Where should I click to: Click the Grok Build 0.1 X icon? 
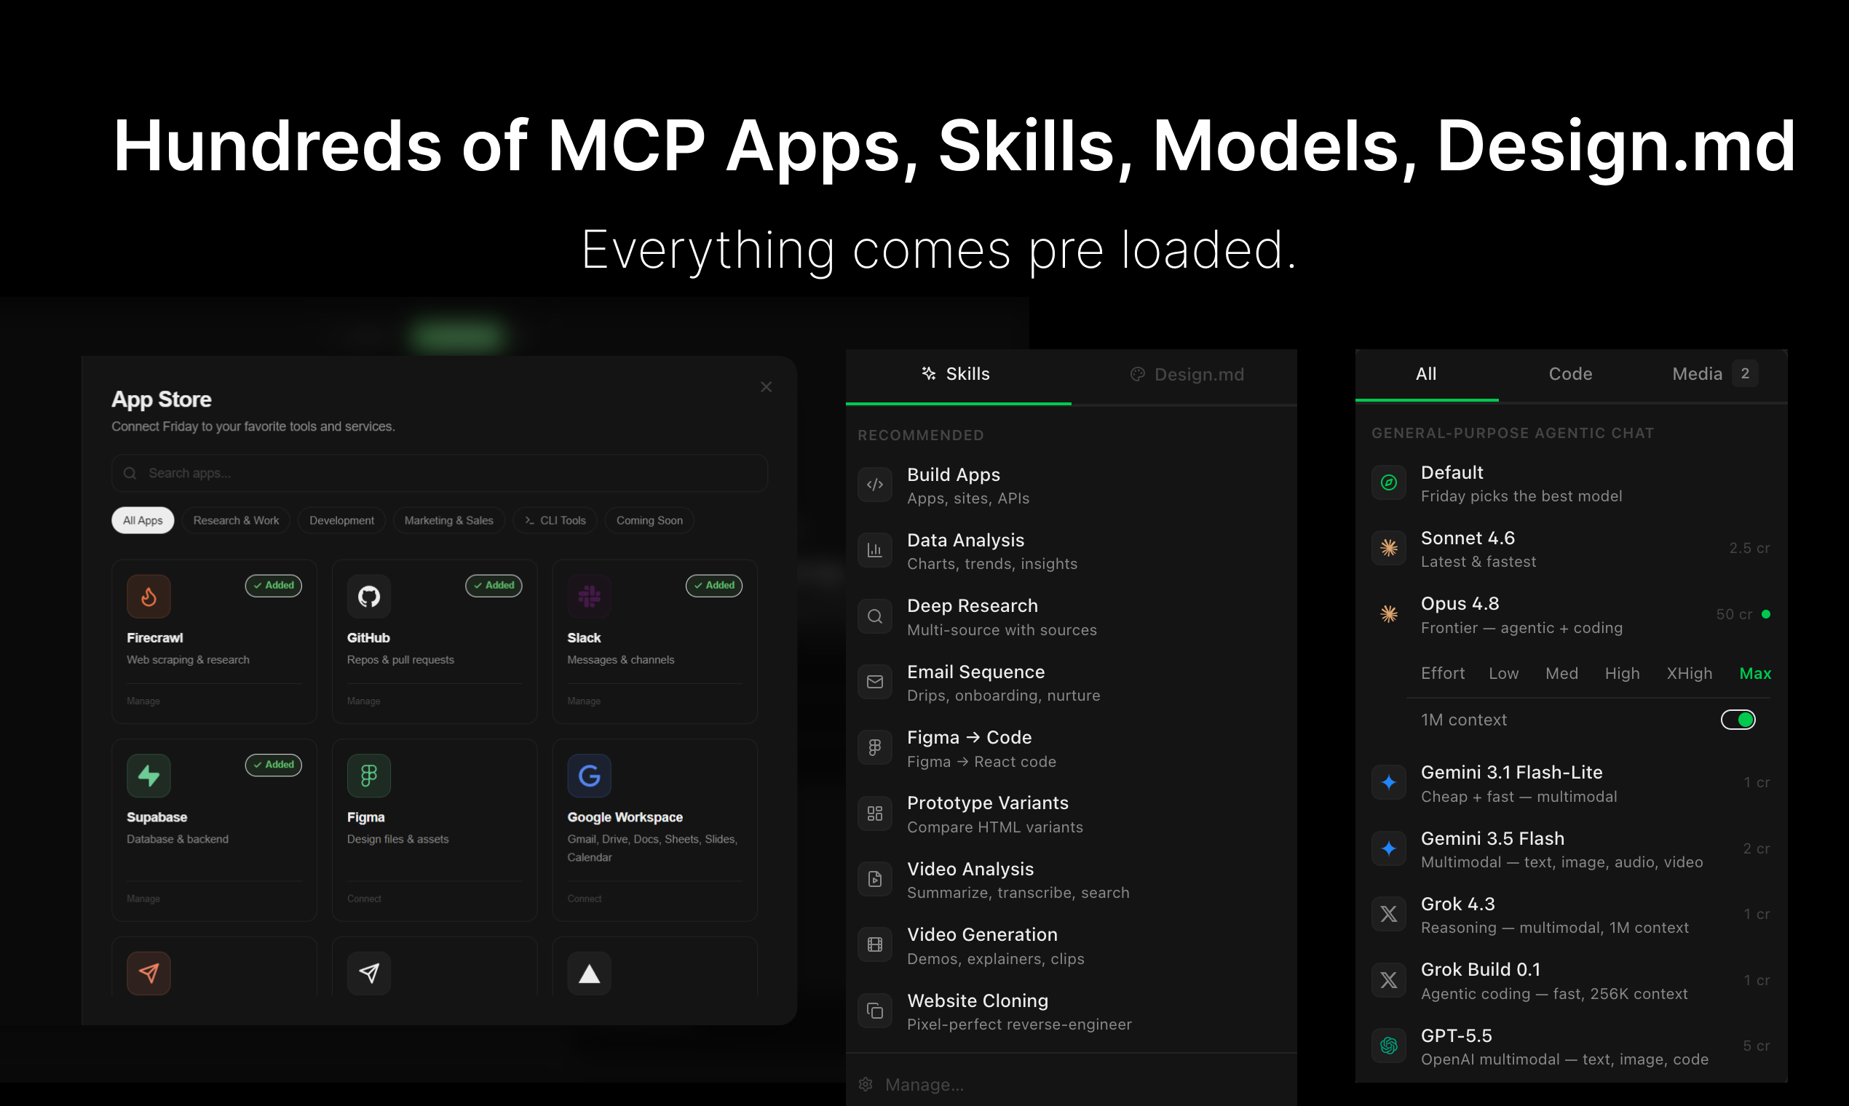coord(1388,981)
